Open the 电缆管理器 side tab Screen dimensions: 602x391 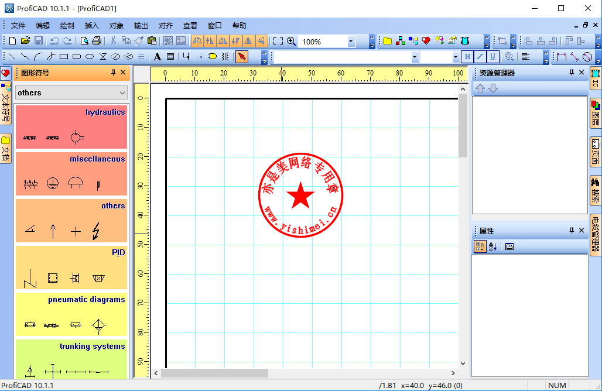click(x=596, y=234)
